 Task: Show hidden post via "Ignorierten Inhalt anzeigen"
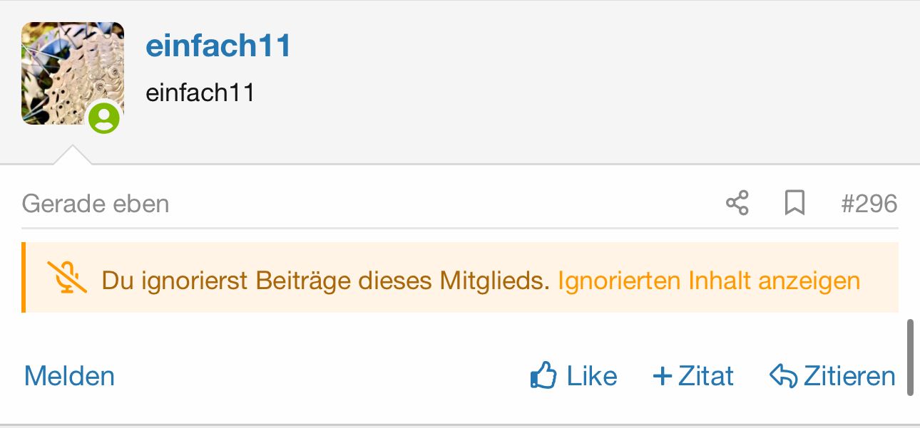[709, 281]
